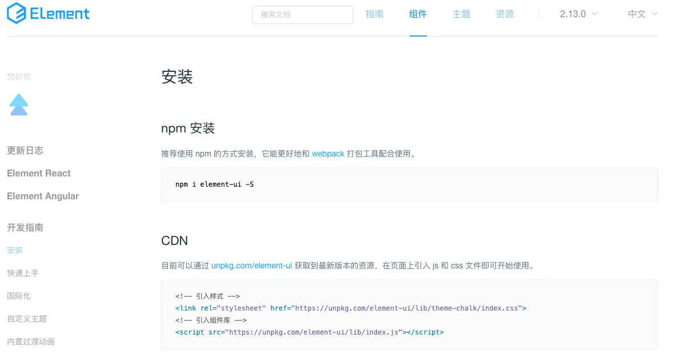Open 内置过渡动画 sidebar item
Screen dimensions: 692x354
[31, 341]
